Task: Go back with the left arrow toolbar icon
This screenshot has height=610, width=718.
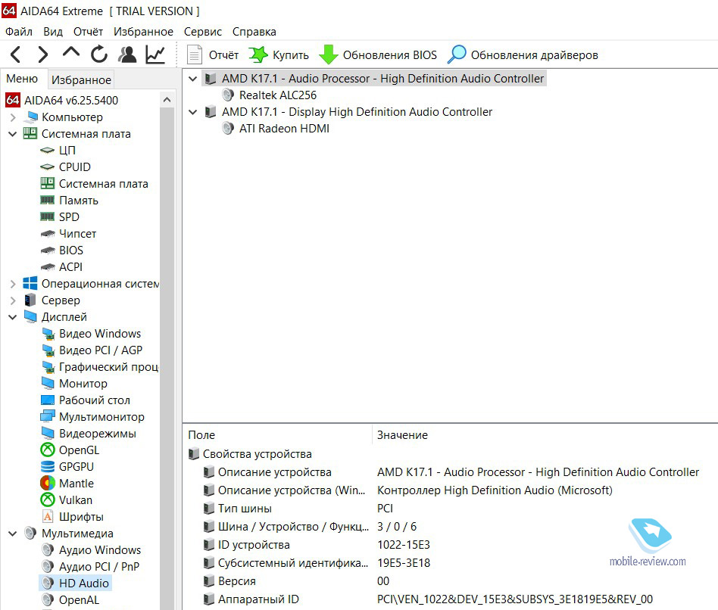Action: (x=16, y=54)
